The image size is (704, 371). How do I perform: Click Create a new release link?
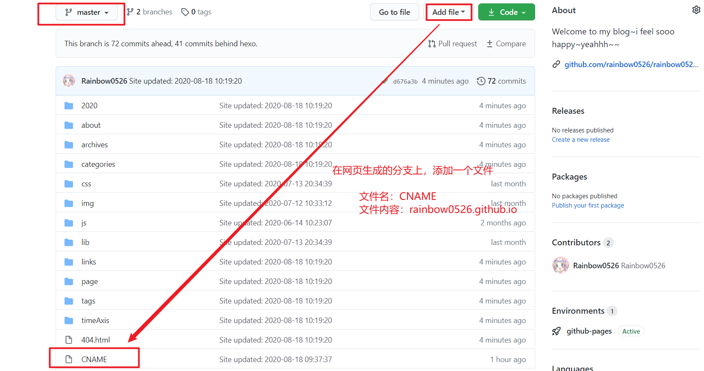click(581, 140)
